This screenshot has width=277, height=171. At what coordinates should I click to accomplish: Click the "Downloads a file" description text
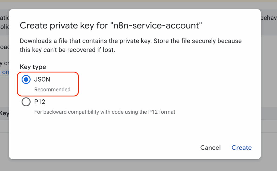click(x=131, y=41)
